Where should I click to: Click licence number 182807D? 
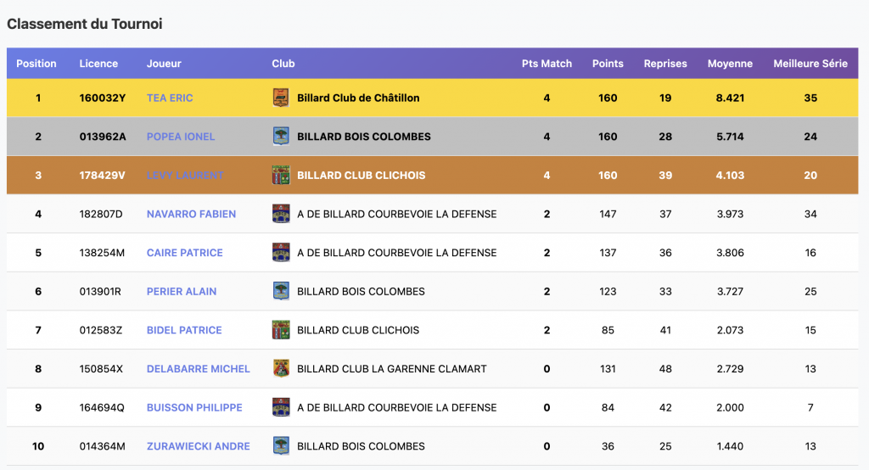point(101,214)
